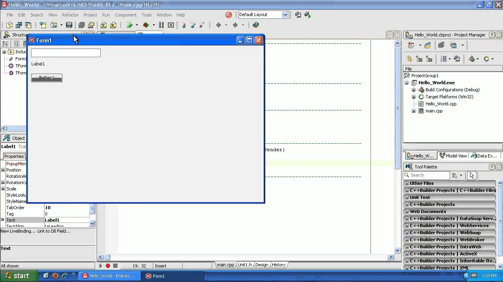This screenshot has height=282, width=503.
Task: Expand the Web Documents palette category
Action: pyautogui.click(x=407, y=211)
